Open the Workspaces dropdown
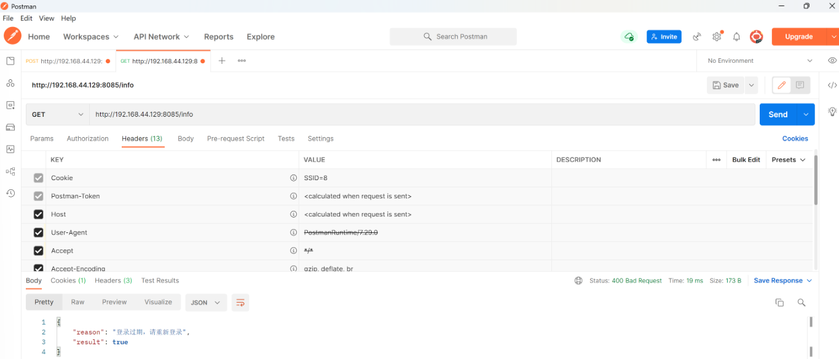Image resolution: width=839 pixels, height=359 pixels. (x=91, y=37)
